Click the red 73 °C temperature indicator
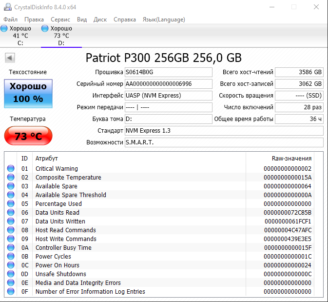 coord(28,136)
